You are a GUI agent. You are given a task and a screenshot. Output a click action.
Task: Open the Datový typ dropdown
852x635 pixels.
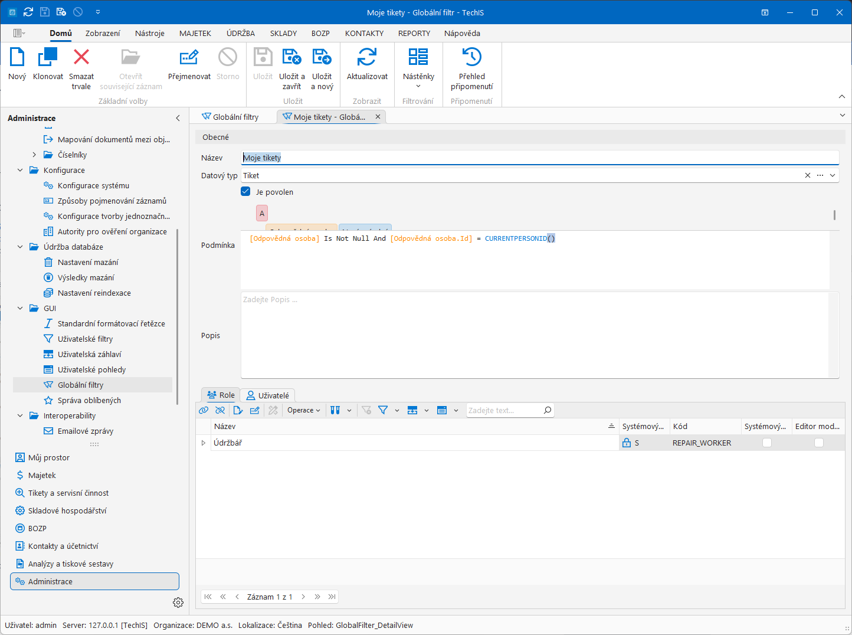(x=833, y=175)
